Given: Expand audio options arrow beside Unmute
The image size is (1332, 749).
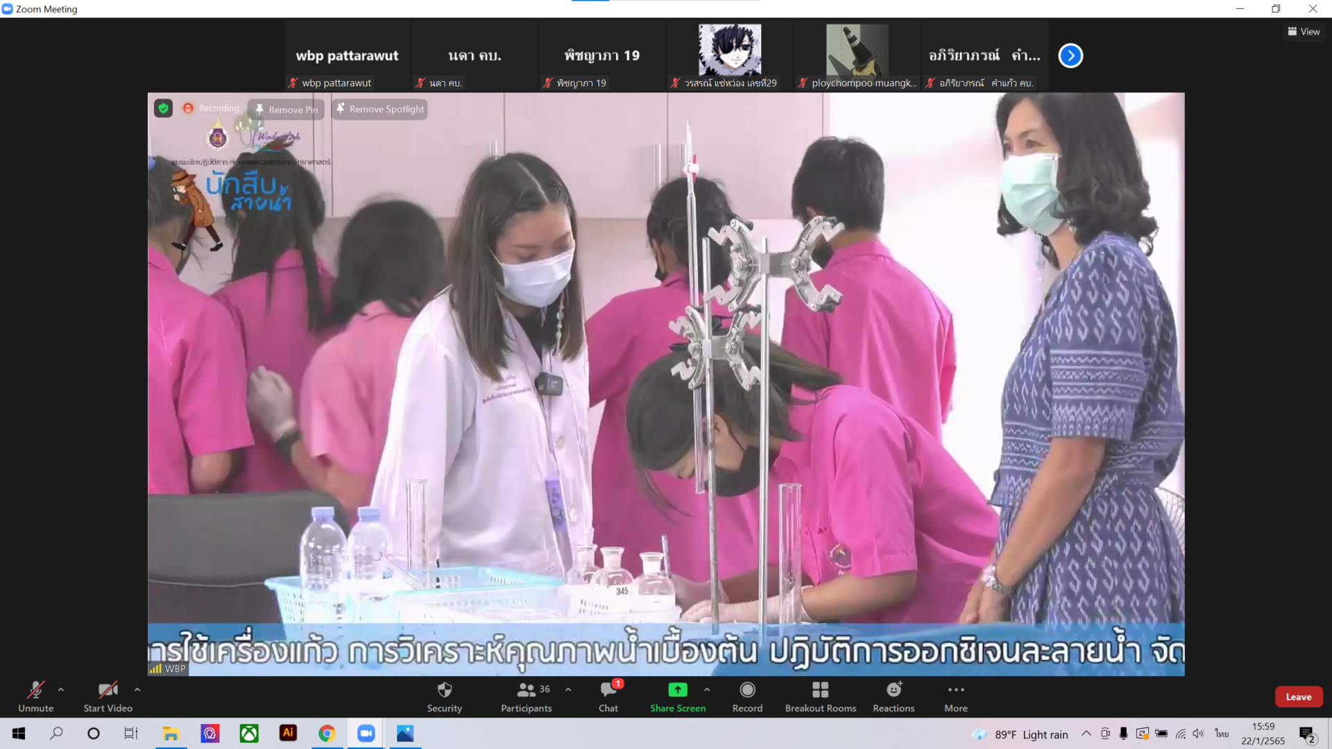Looking at the screenshot, I should [x=61, y=689].
